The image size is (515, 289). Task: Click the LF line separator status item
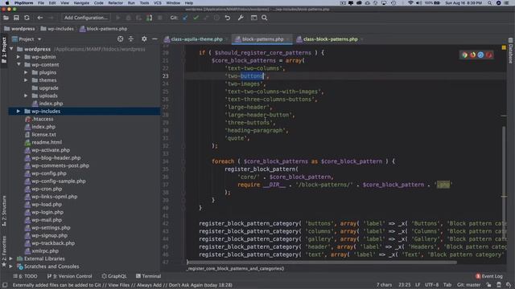click(x=418, y=285)
